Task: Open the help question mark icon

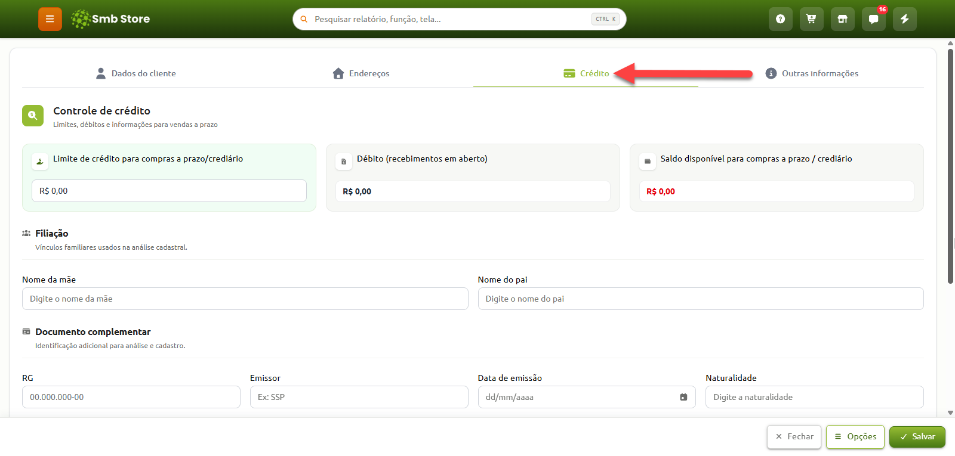Action: (x=780, y=19)
